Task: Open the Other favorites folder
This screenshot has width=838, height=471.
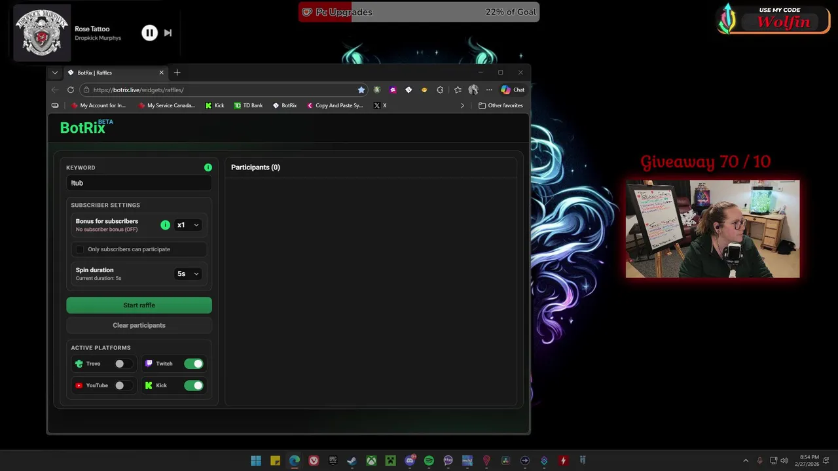Action: click(x=501, y=105)
